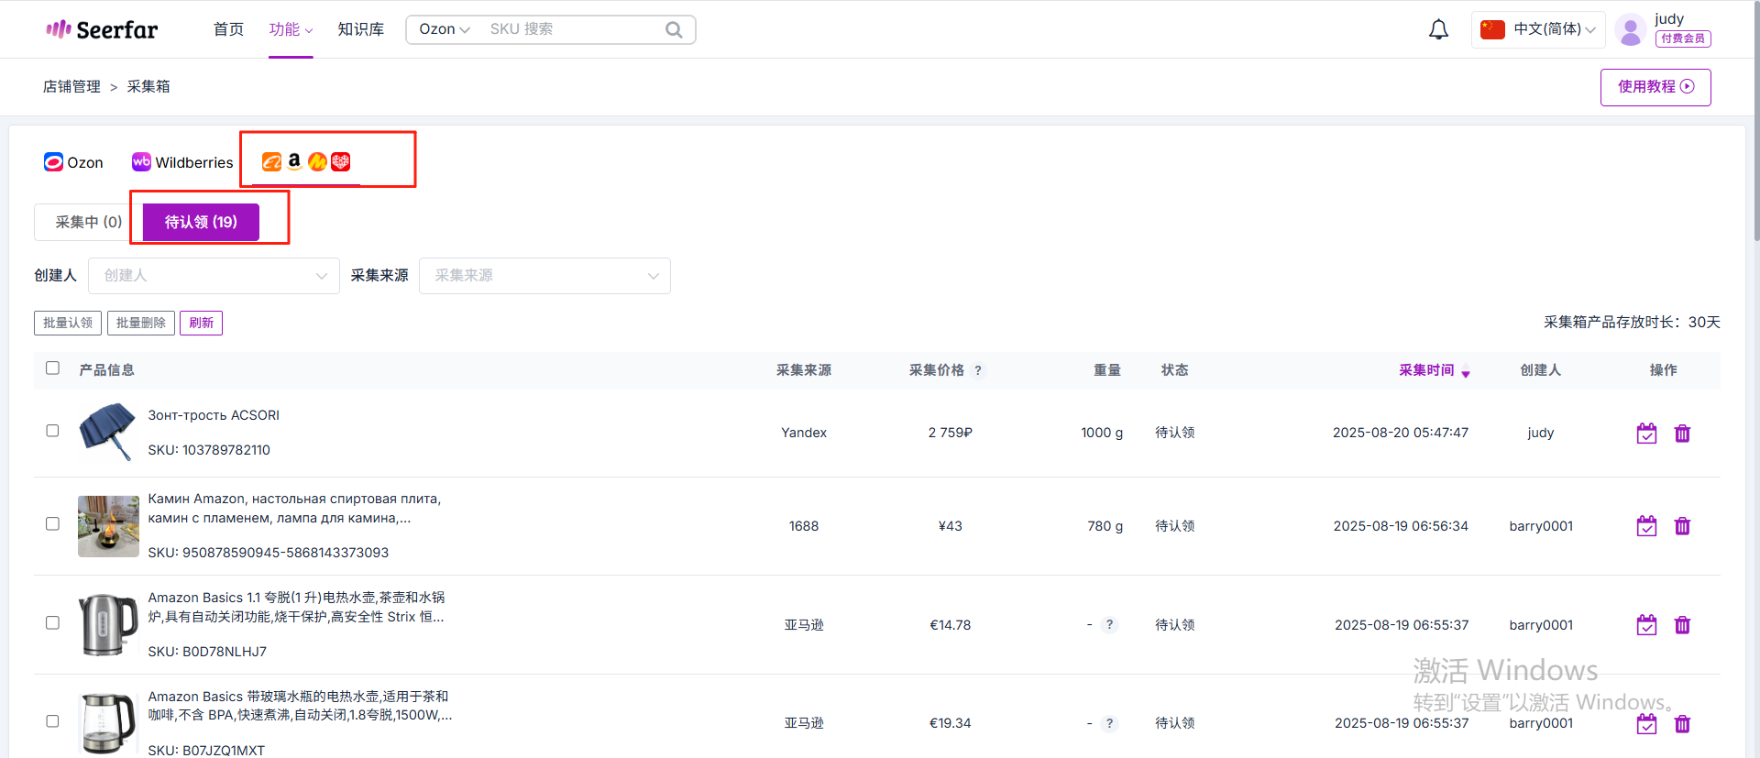Click the text 'SKU: 103789782110'

(209, 450)
